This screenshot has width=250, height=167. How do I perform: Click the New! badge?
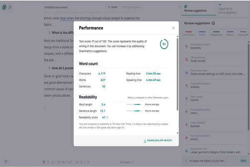pyautogui.click(x=243, y=161)
